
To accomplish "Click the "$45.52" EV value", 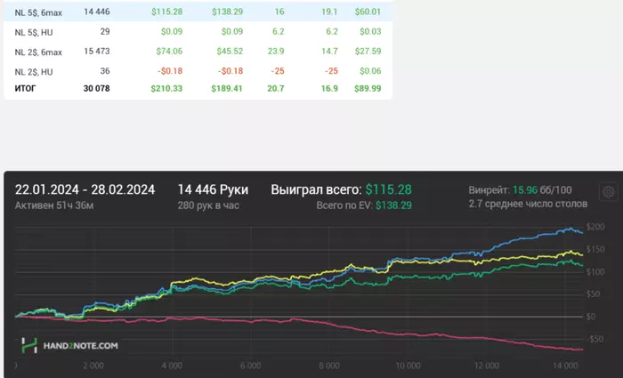I will 230,52.
